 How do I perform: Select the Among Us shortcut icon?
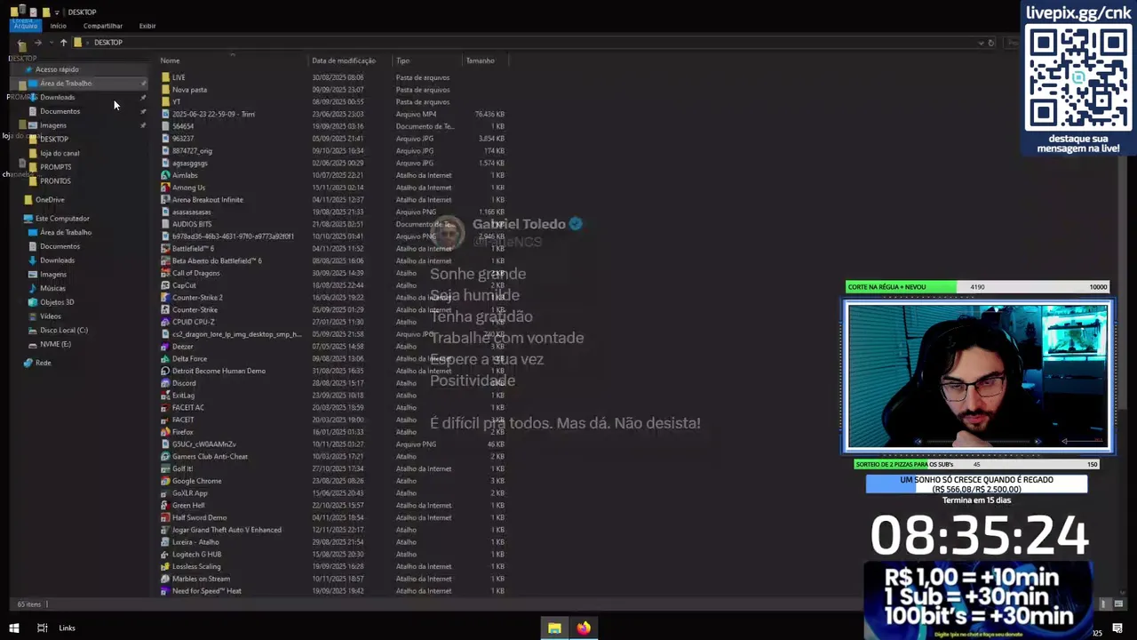point(165,188)
